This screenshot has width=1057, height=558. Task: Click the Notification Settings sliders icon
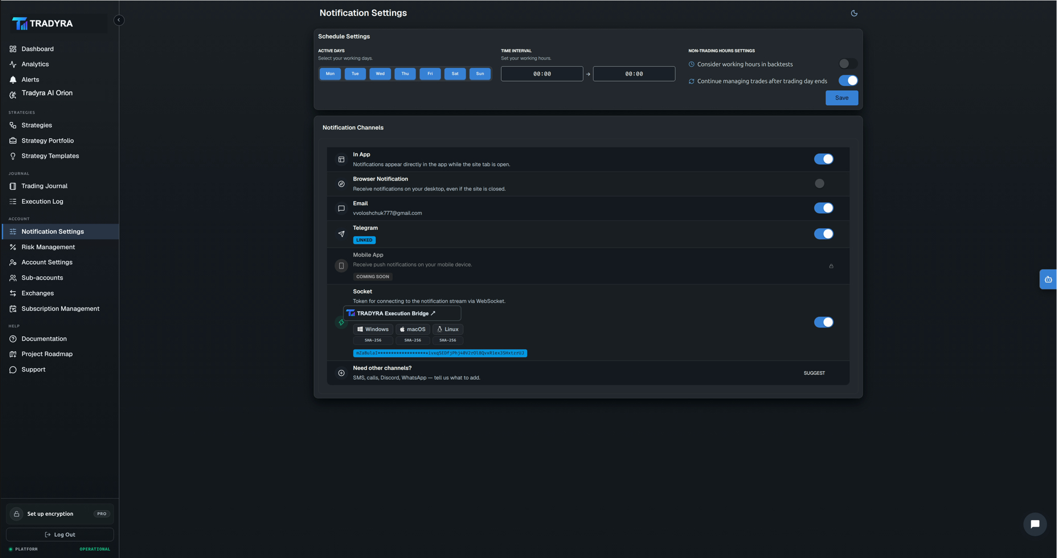click(13, 232)
